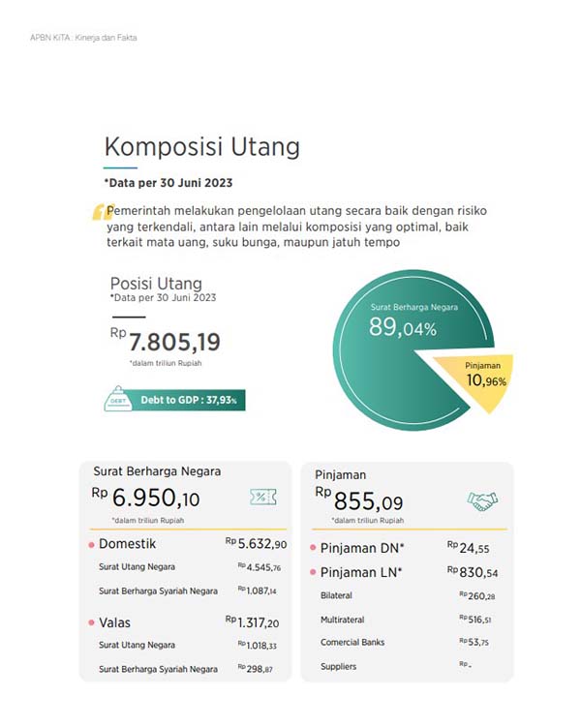Click the percent ticket icon
The height and width of the screenshot is (727, 581).
261,497
